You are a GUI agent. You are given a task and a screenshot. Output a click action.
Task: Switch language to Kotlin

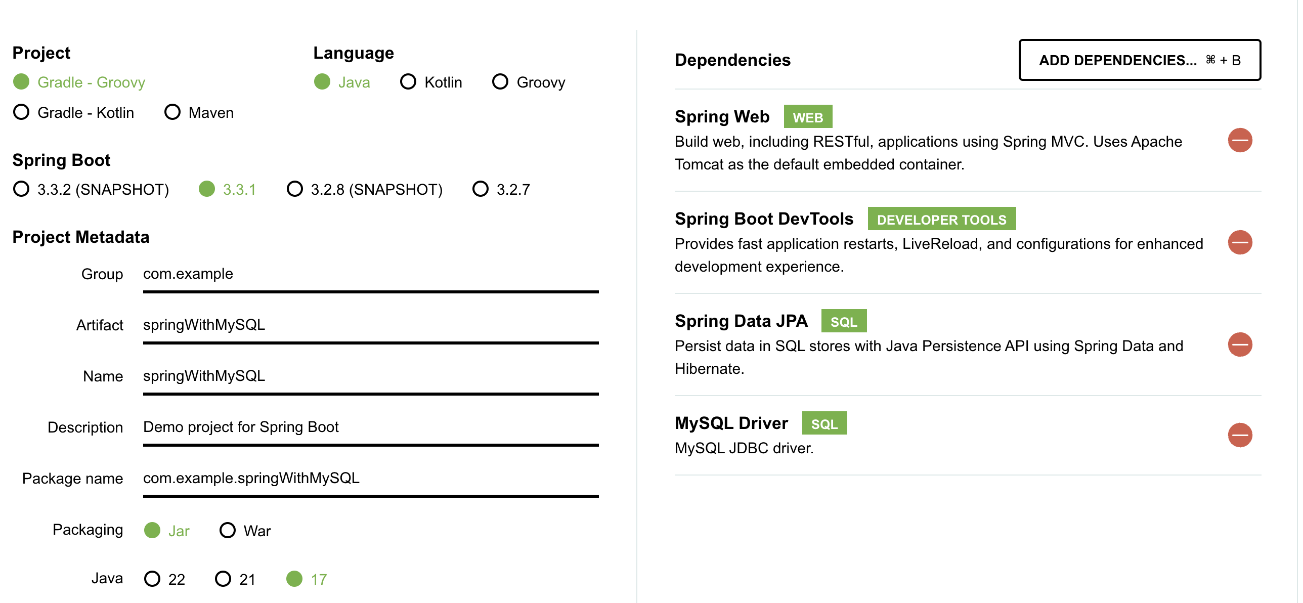click(408, 82)
